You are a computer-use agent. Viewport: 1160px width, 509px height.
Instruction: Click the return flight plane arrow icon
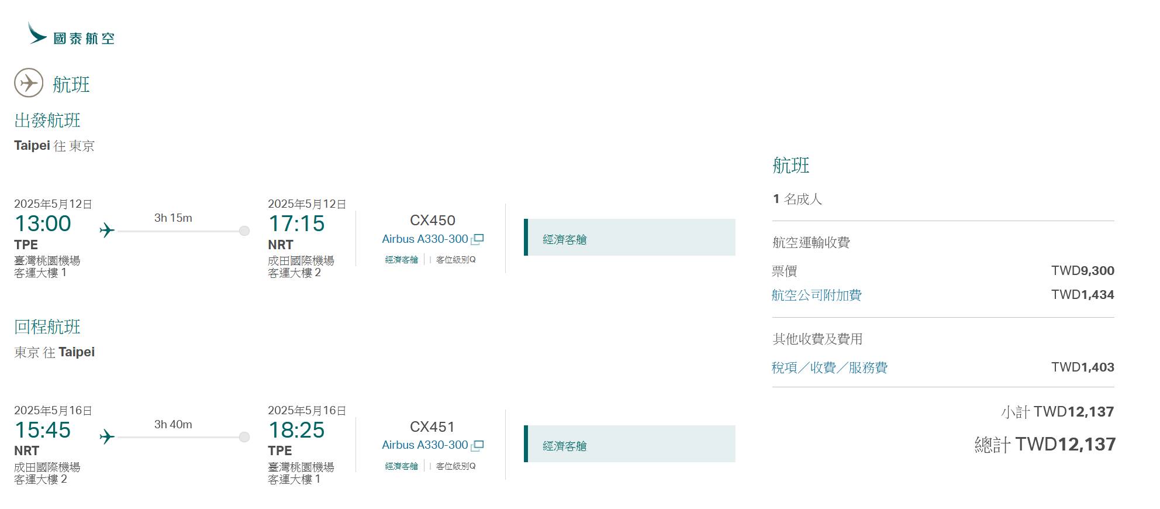107,437
